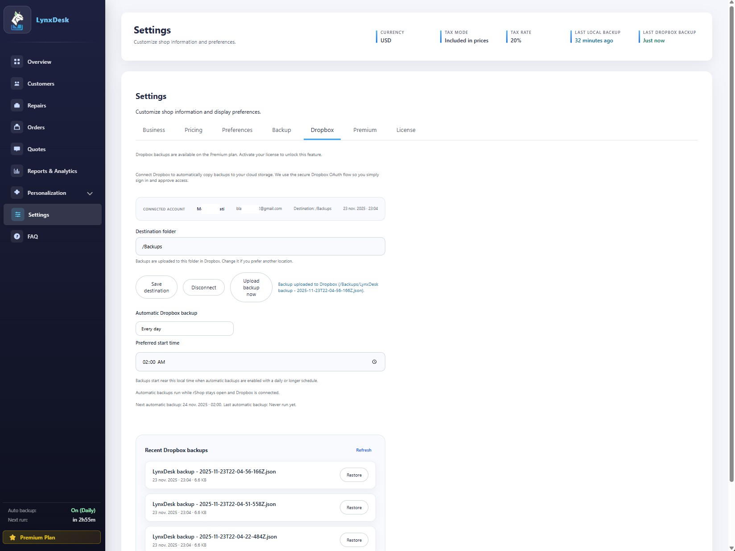
Task: Switch to the Backup tab
Action: (x=281, y=130)
